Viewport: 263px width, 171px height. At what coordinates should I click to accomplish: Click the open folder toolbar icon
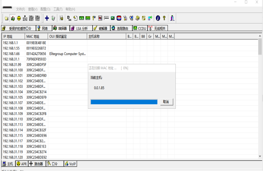click(6, 18)
